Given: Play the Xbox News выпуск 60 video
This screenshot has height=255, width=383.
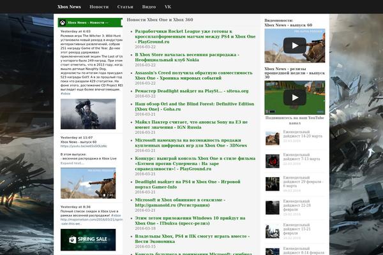Looking at the screenshot, I should pos(294,46).
